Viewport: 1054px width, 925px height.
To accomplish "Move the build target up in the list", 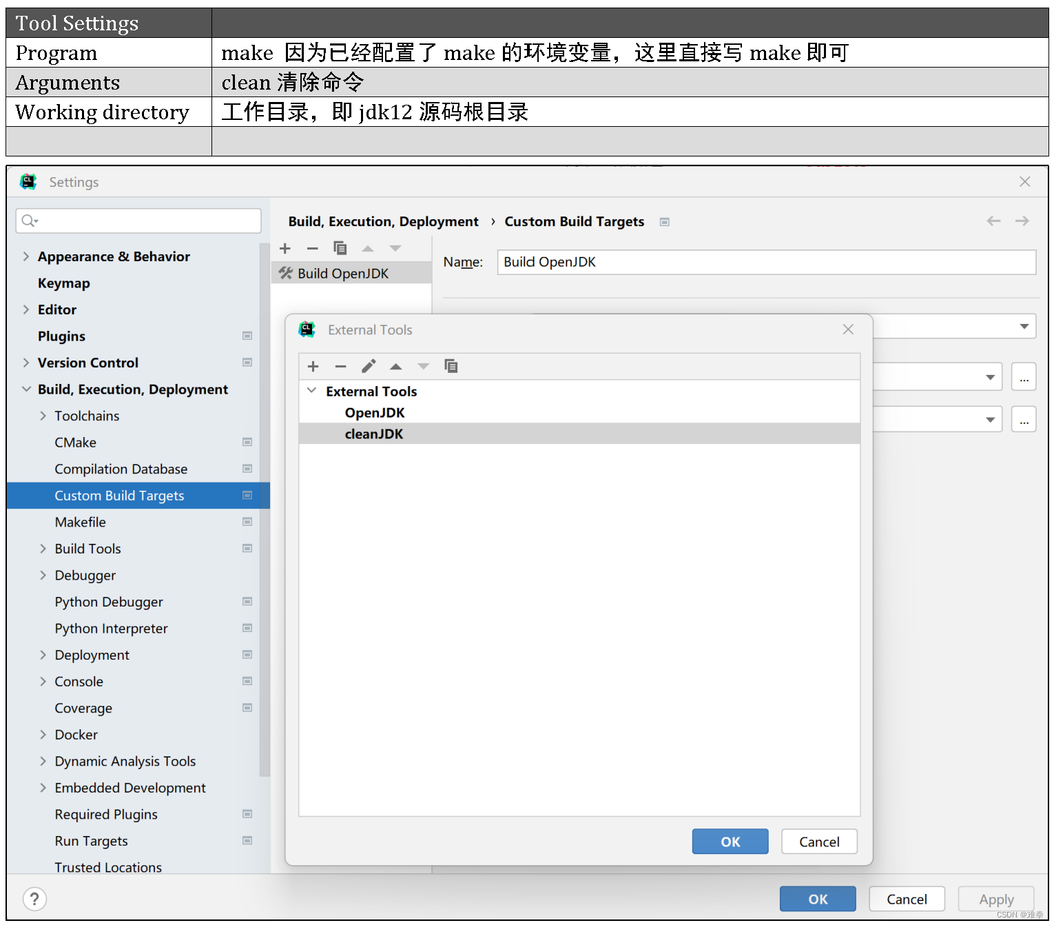I will tap(368, 248).
